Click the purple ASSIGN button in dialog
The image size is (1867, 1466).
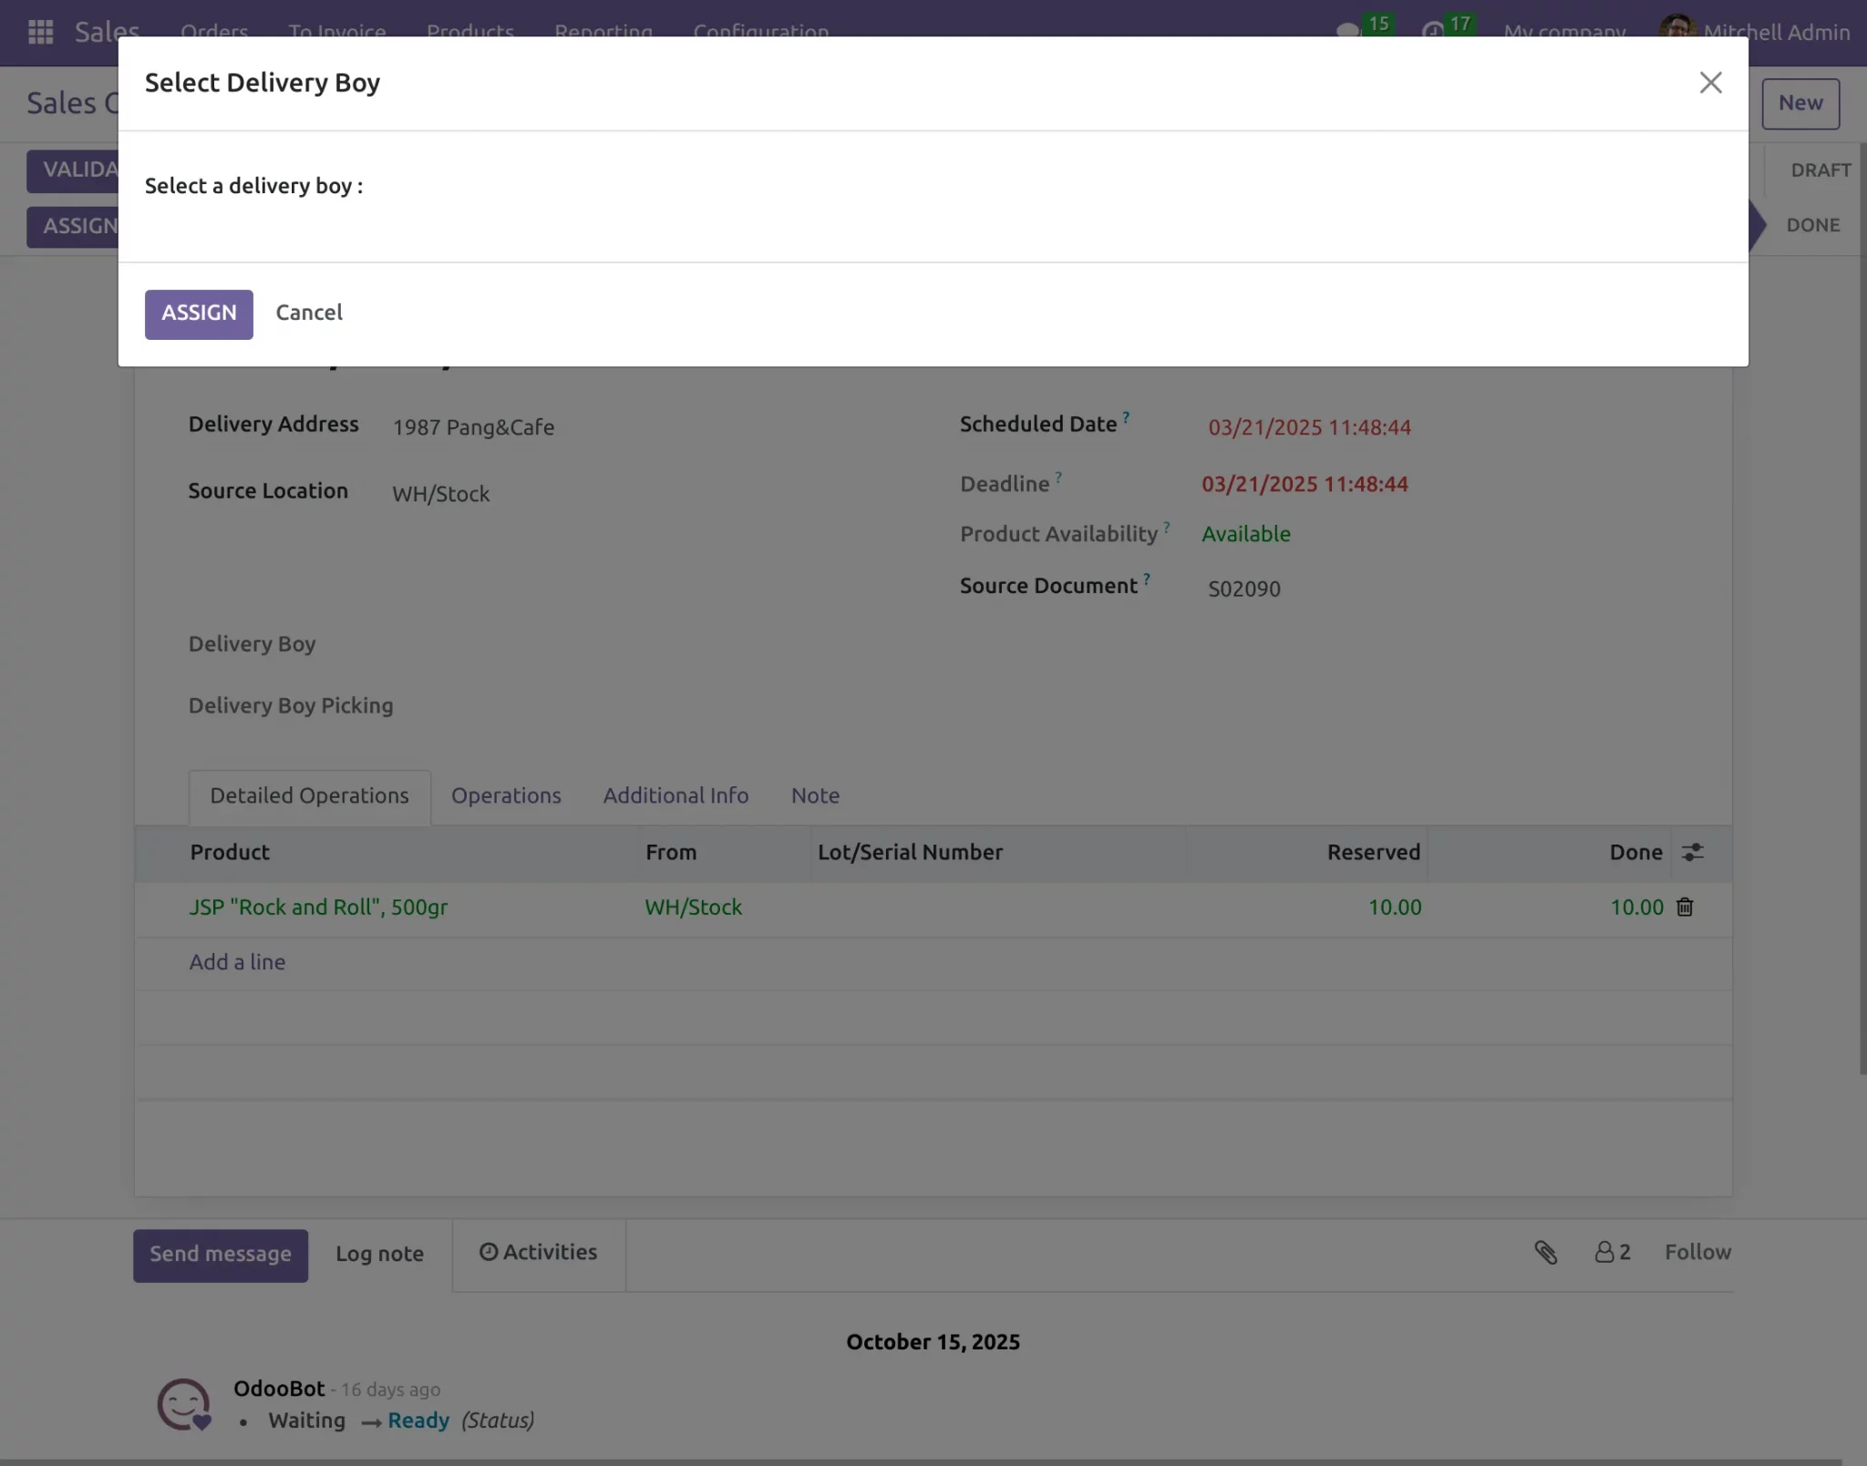(x=199, y=314)
